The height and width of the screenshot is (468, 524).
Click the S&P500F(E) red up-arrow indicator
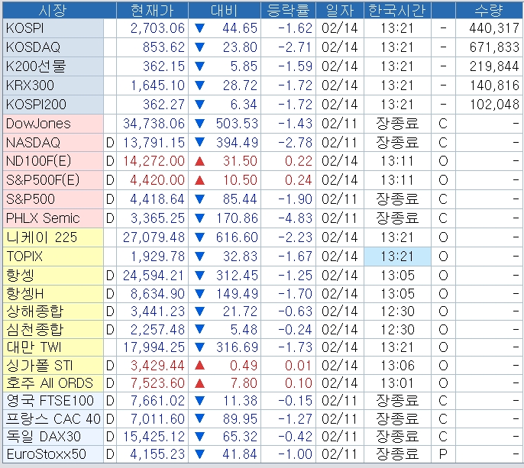[x=199, y=180]
